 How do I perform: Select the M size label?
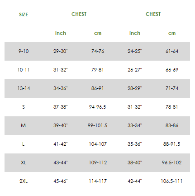24,125
